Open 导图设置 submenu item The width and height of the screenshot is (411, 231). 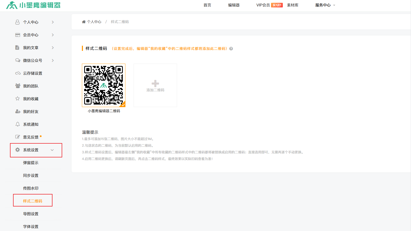(31, 214)
